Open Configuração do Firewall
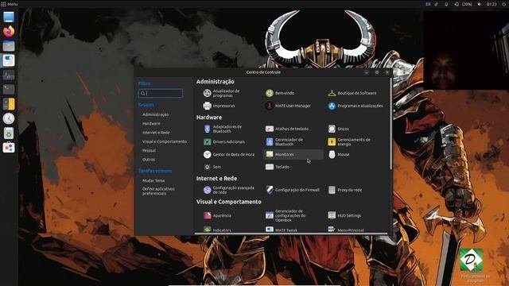 292,190
